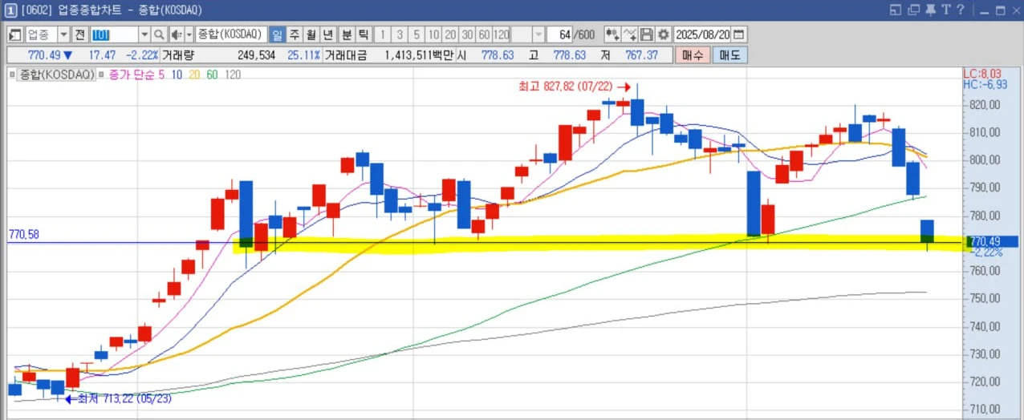Click the add line indicator icon
Screen dimensions: 1024x420
(630, 35)
